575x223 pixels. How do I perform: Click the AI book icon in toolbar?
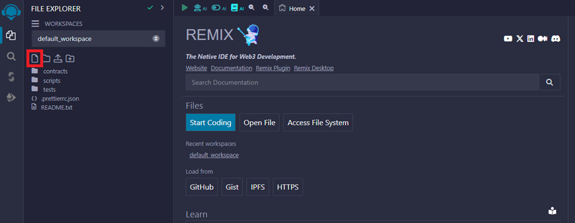[x=235, y=7]
